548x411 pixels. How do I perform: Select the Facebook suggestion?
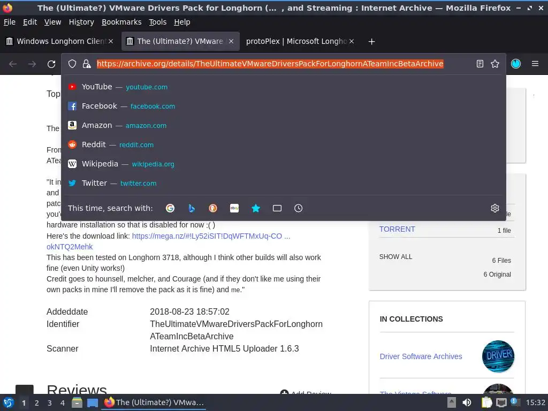[284, 106]
